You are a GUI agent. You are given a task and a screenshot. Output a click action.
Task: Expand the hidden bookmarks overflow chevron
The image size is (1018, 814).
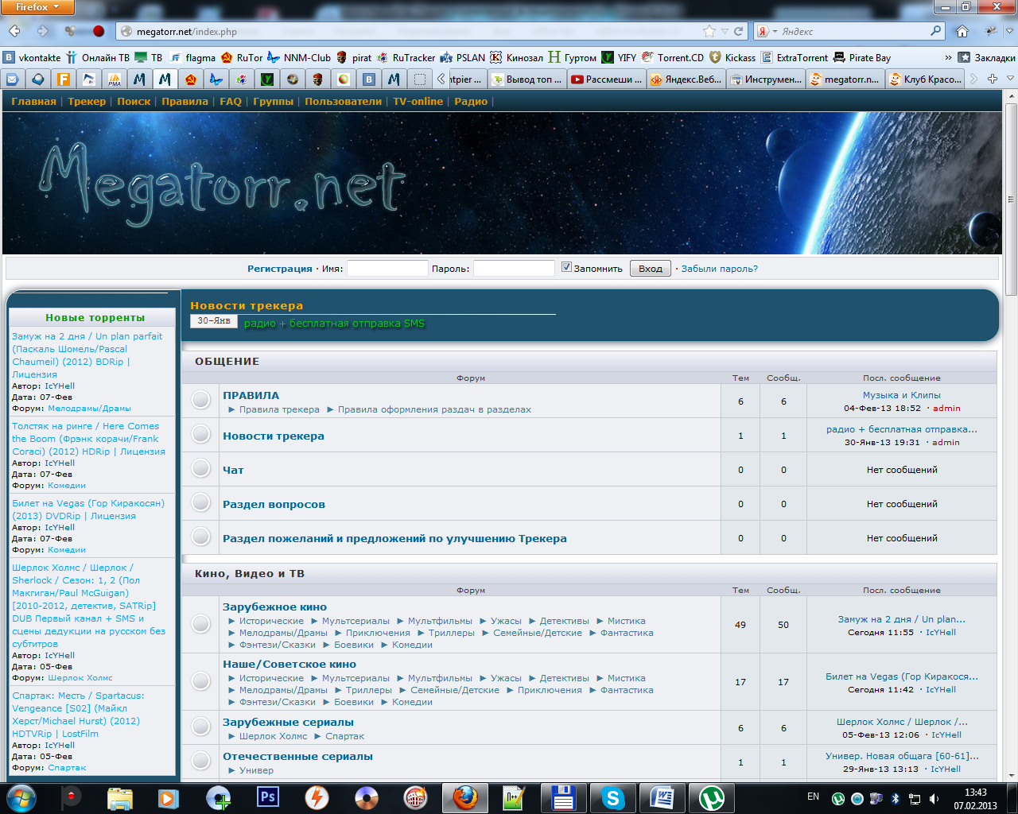(948, 57)
